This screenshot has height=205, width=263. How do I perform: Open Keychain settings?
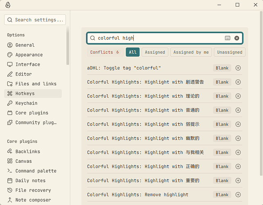click(33, 103)
